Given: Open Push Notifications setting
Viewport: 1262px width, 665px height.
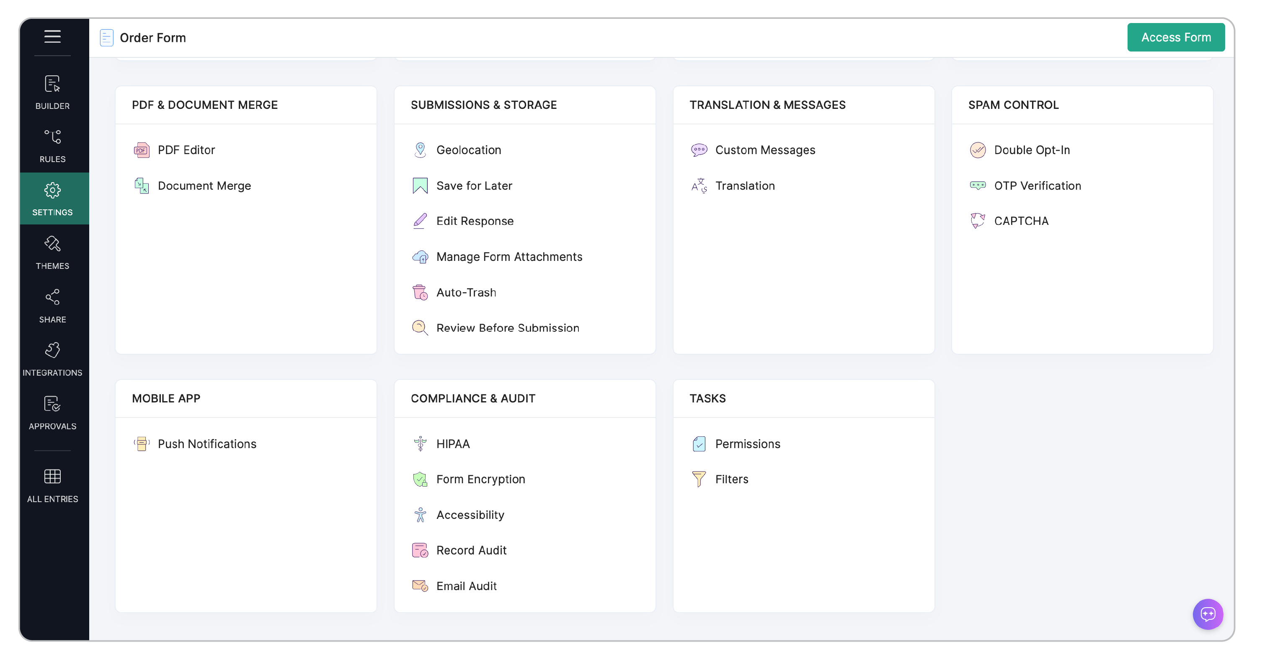Looking at the screenshot, I should click(x=207, y=443).
